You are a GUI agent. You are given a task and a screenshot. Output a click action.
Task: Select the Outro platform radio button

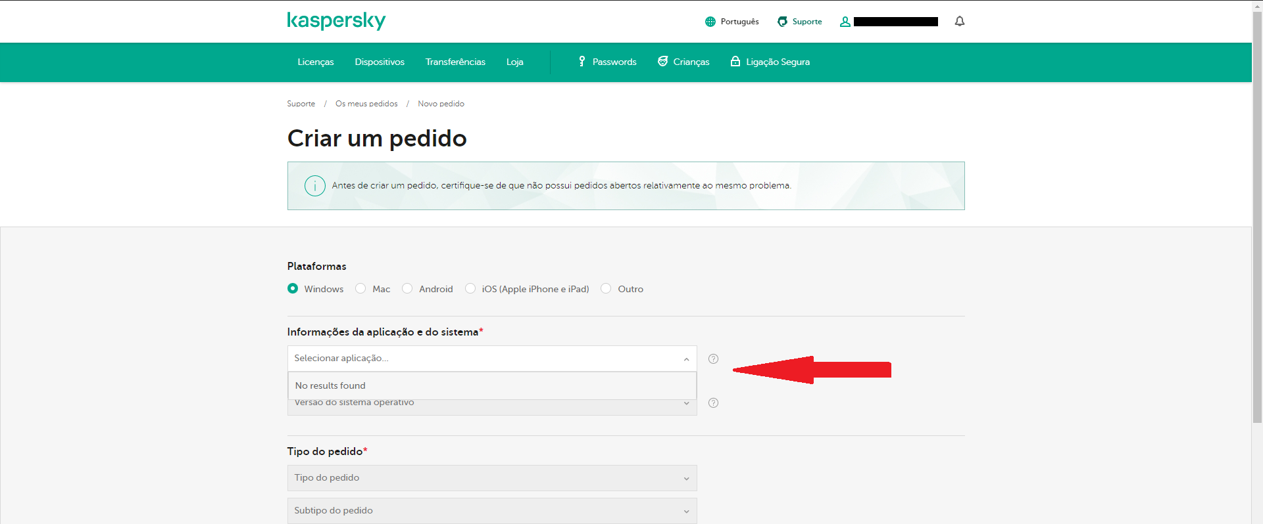coord(606,288)
